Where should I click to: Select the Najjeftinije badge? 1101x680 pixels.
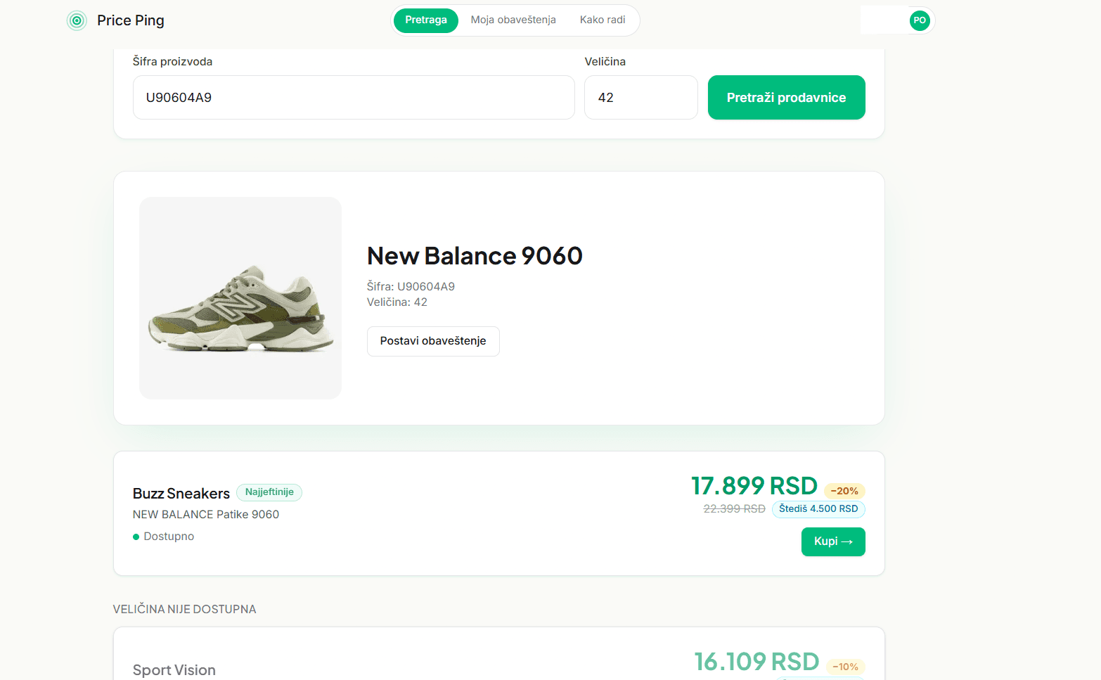(x=269, y=492)
